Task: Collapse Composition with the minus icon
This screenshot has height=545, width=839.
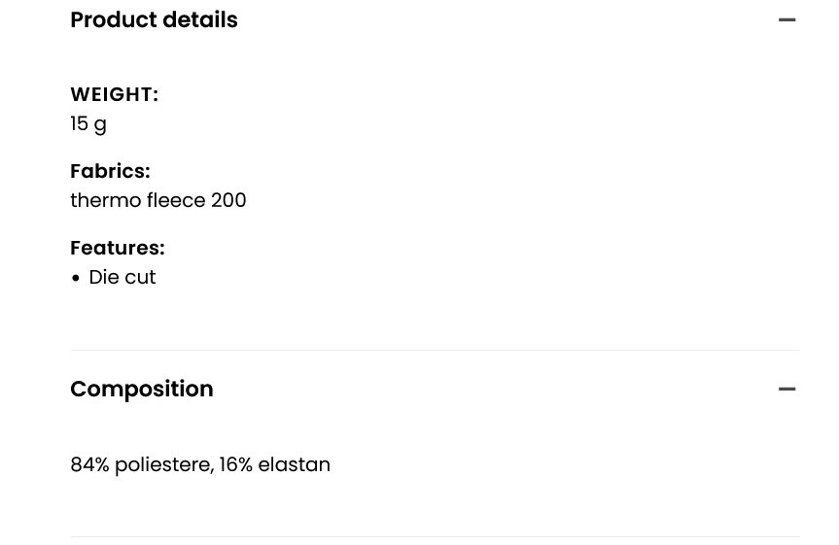Action: point(787,390)
